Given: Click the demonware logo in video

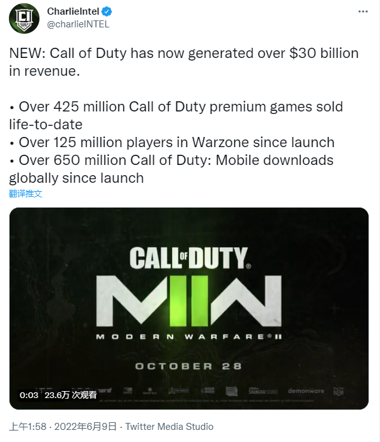Looking at the screenshot, I should pos(306,391).
